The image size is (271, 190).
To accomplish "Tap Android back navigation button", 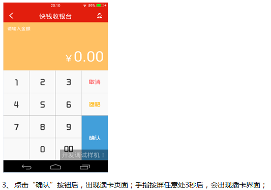I will click(x=26, y=167).
